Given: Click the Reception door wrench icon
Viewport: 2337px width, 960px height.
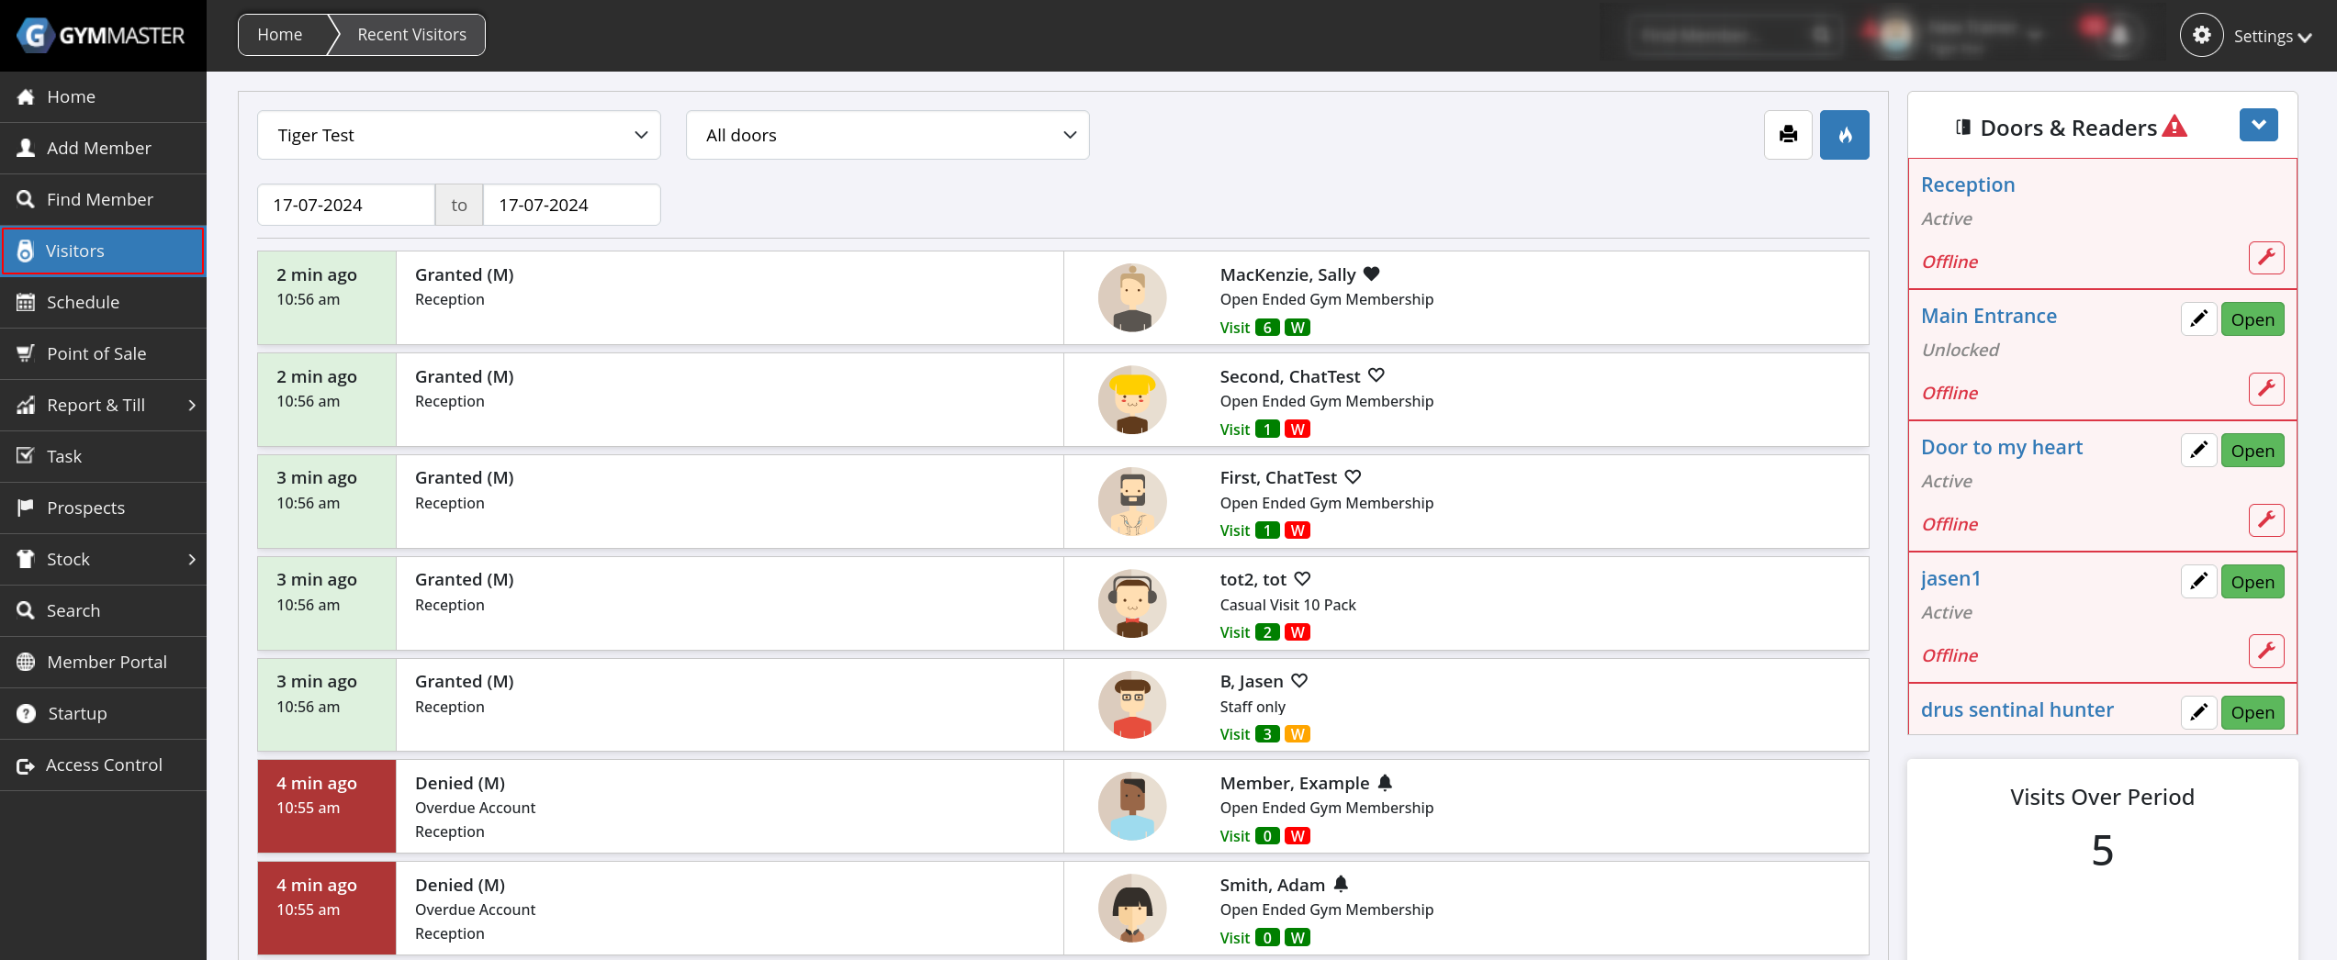Looking at the screenshot, I should pos(2265,258).
